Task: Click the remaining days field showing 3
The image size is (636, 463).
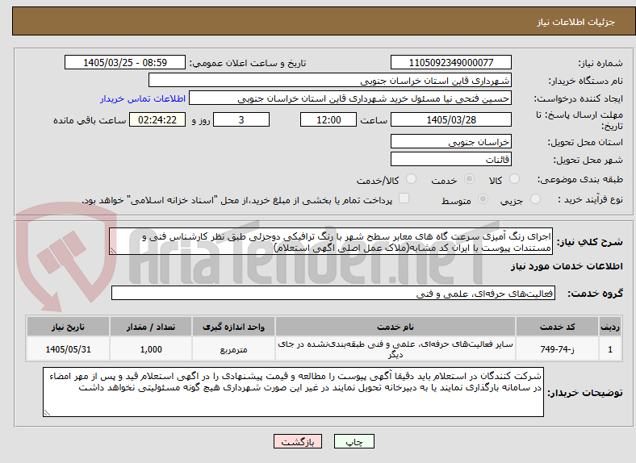Action: point(241,119)
